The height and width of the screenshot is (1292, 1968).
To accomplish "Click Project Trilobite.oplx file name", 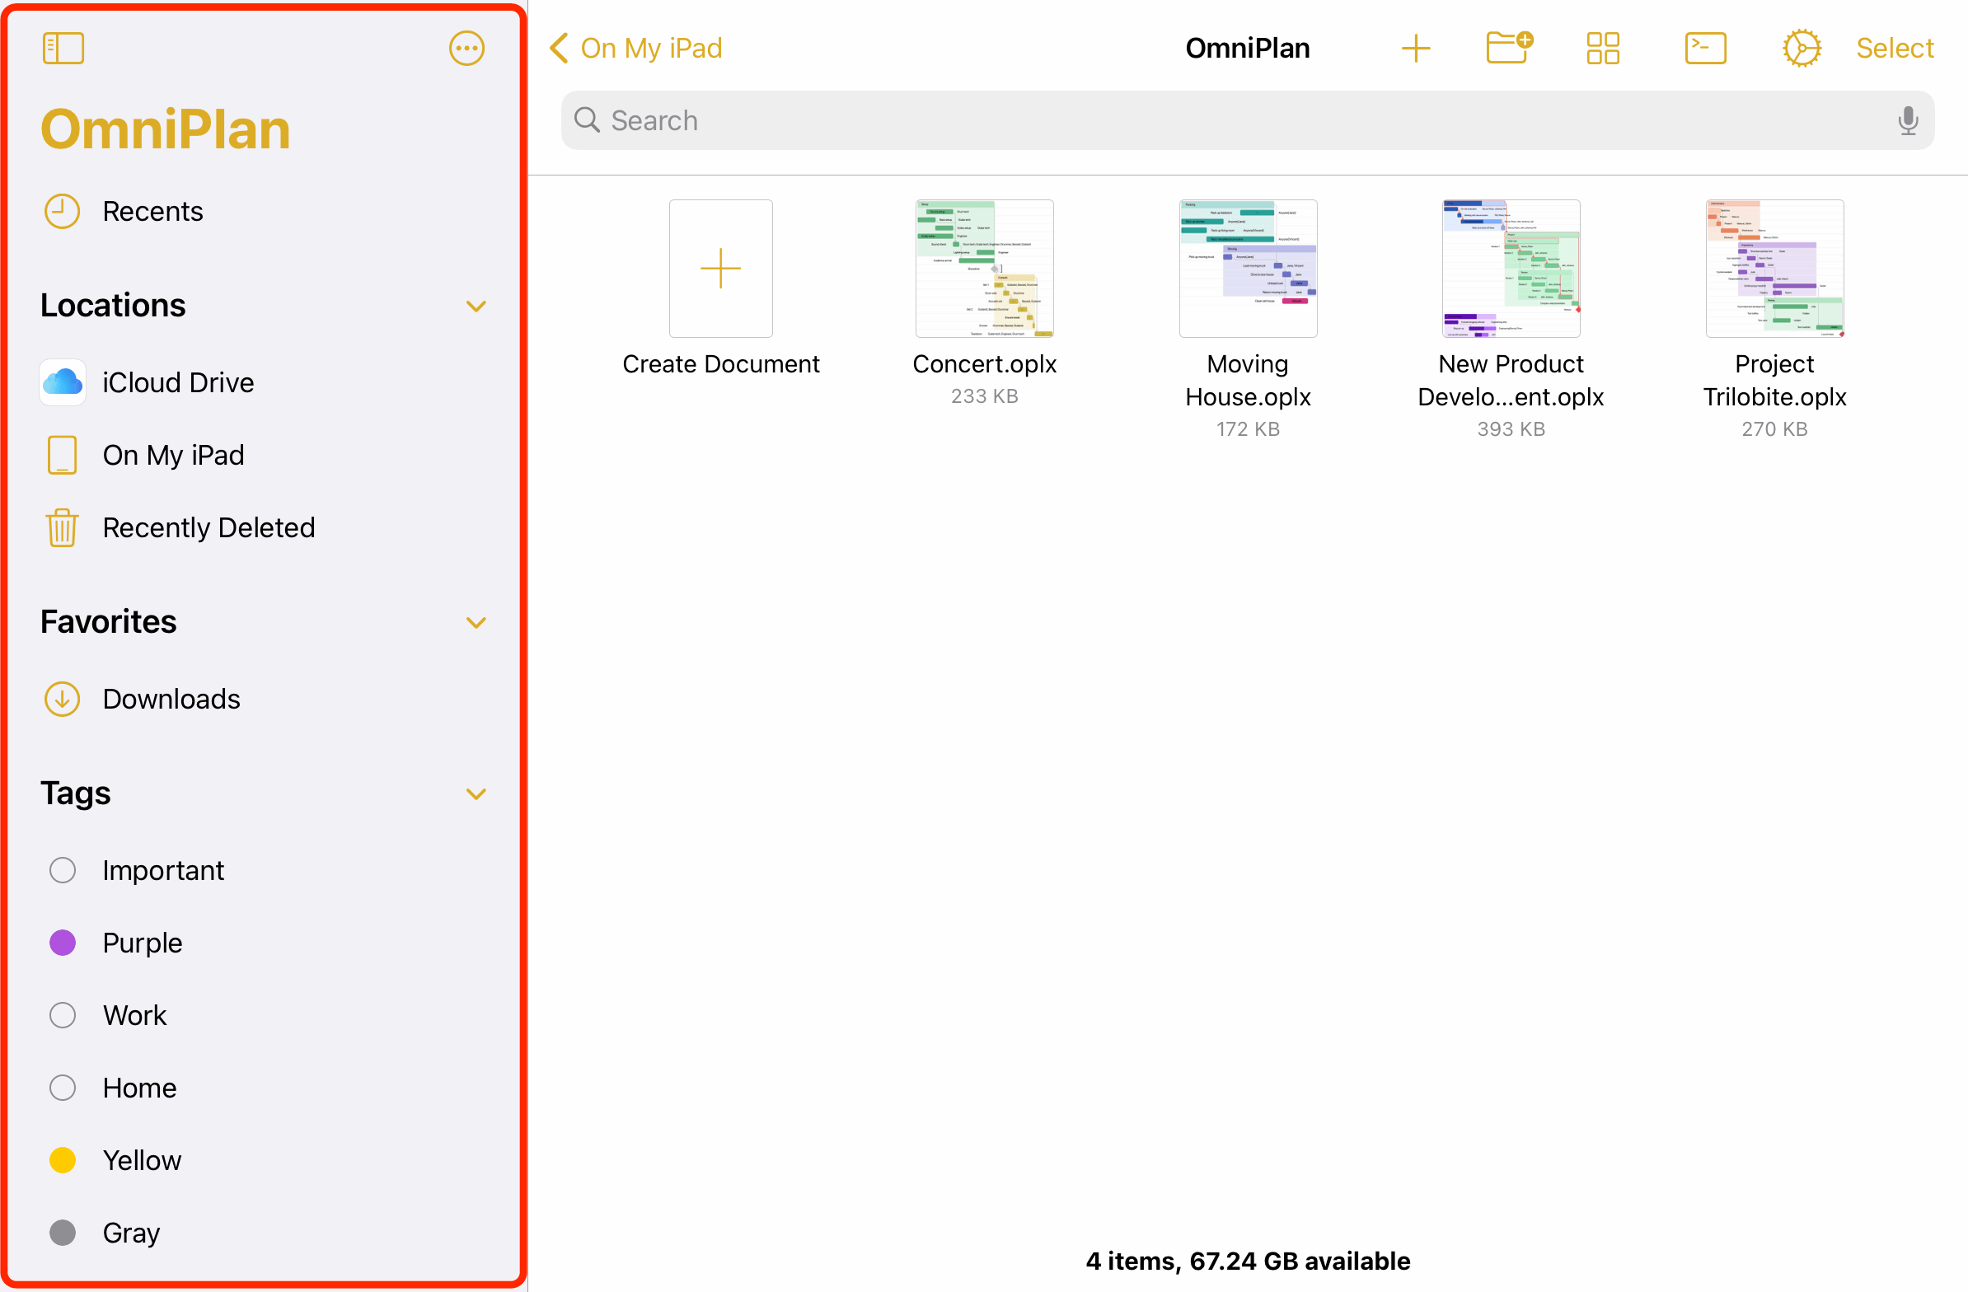I will [1774, 380].
